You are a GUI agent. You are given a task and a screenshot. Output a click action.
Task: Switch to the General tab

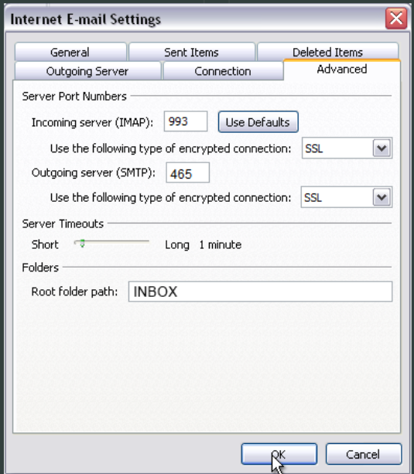(x=70, y=52)
